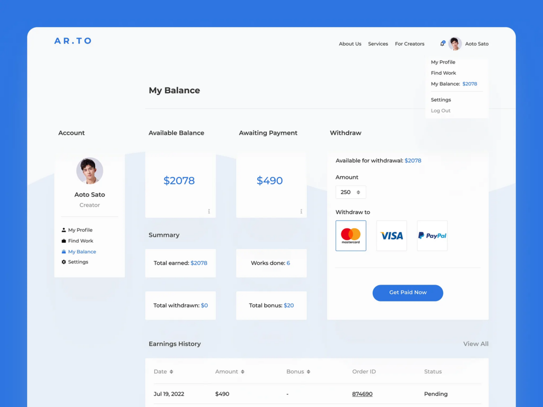Screen dimensions: 543x407
Task: Click the sidebar My Profile person icon
Action: pyautogui.click(x=64, y=230)
